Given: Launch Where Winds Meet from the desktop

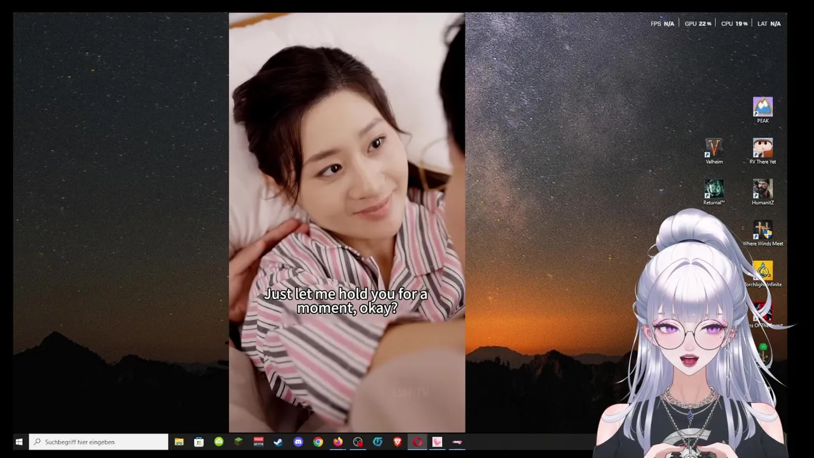Looking at the screenshot, I should click(762, 233).
